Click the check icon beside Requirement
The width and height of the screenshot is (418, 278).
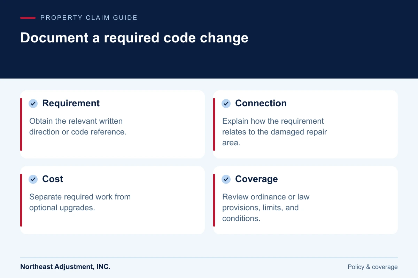[33, 104]
